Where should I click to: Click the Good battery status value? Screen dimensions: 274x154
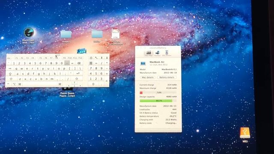(174, 113)
